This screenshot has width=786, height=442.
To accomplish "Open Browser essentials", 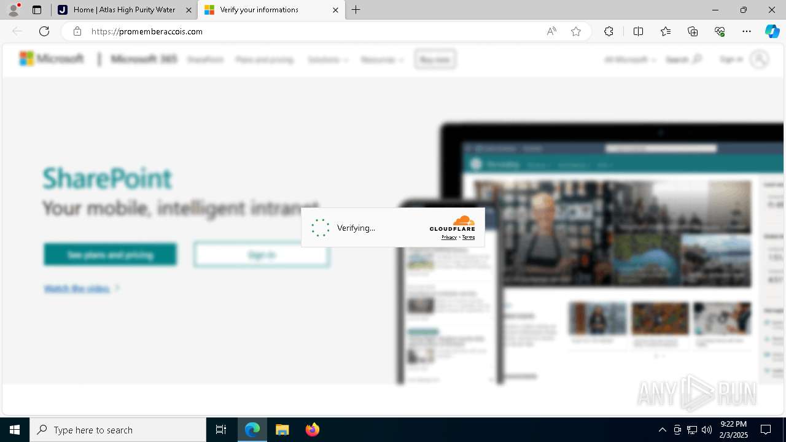I will tap(720, 31).
